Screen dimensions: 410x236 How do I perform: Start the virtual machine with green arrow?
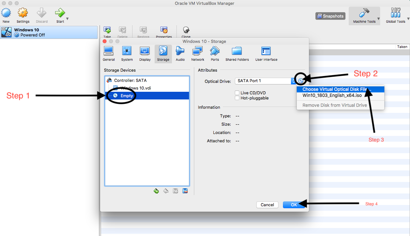pyautogui.click(x=60, y=13)
